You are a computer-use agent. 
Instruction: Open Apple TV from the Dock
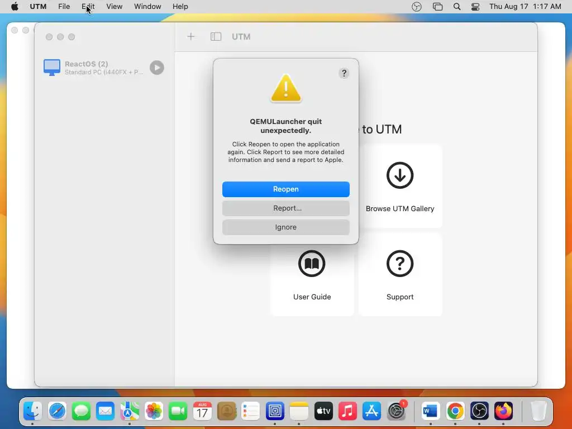pyautogui.click(x=323, y=411)
